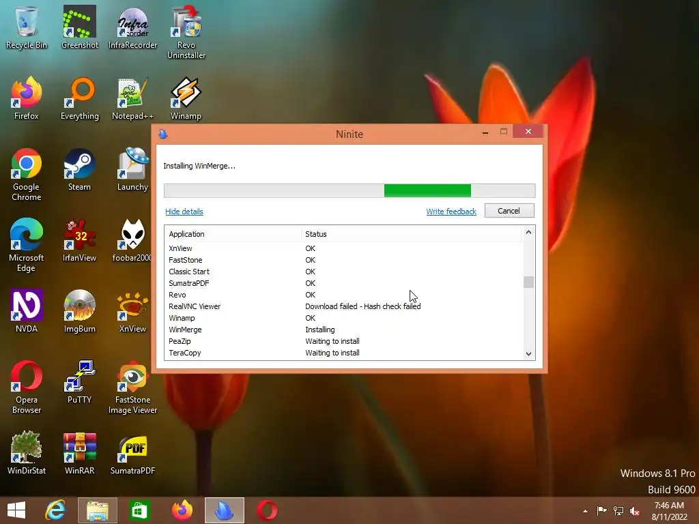Viewport: 699px width, 524px height.
Task: Click the muted volume tray icon
Action: pos(635,510)
